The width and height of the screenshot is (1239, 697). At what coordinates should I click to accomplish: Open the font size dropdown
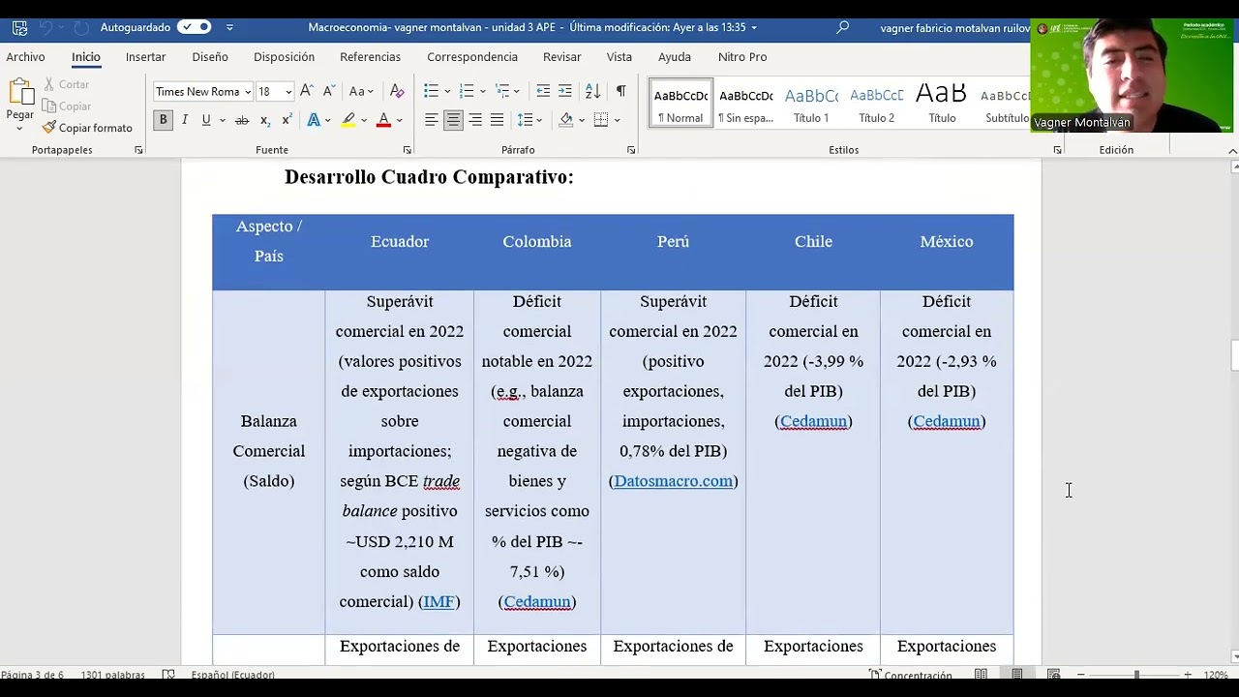[288, 92]
